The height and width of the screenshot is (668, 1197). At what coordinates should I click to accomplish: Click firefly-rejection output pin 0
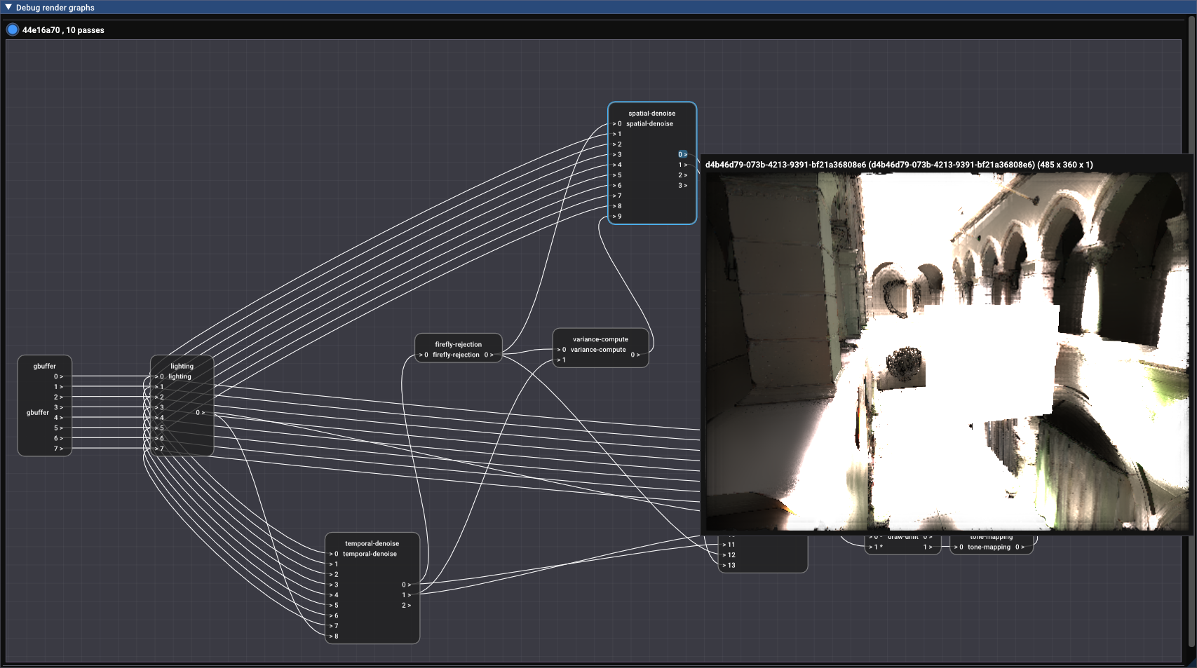(x=489, y=355)
